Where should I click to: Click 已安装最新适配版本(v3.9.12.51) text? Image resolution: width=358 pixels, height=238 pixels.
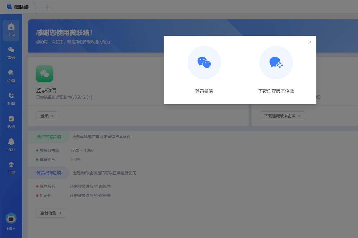(64, 97)
